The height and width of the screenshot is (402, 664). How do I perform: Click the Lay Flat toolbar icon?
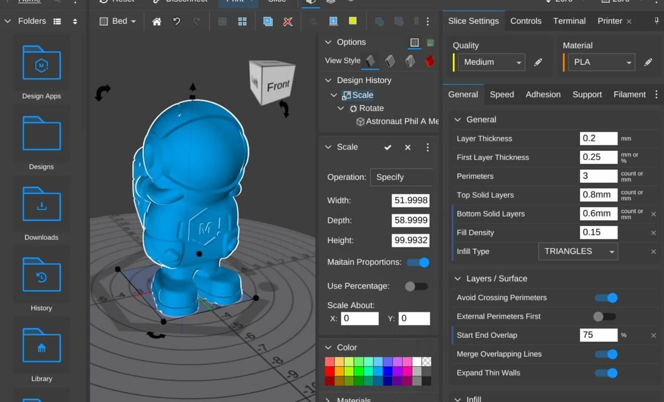333,21
